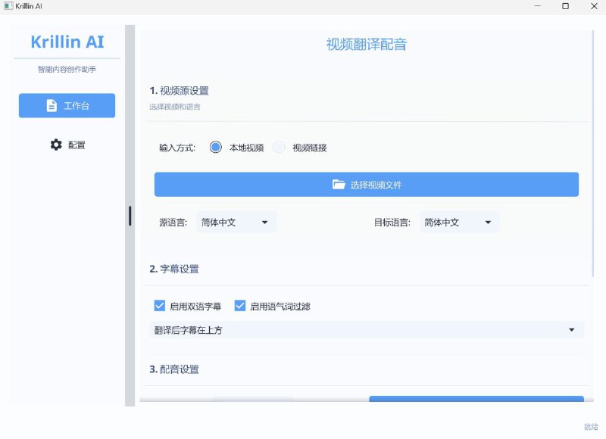The image size is (606, 439).
Task: Click the Krillin AI logo text in sidebar
Action: tap(67, 42)
